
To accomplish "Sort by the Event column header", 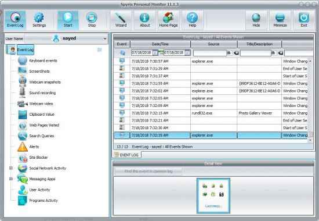I will click(x=122, y=44).
